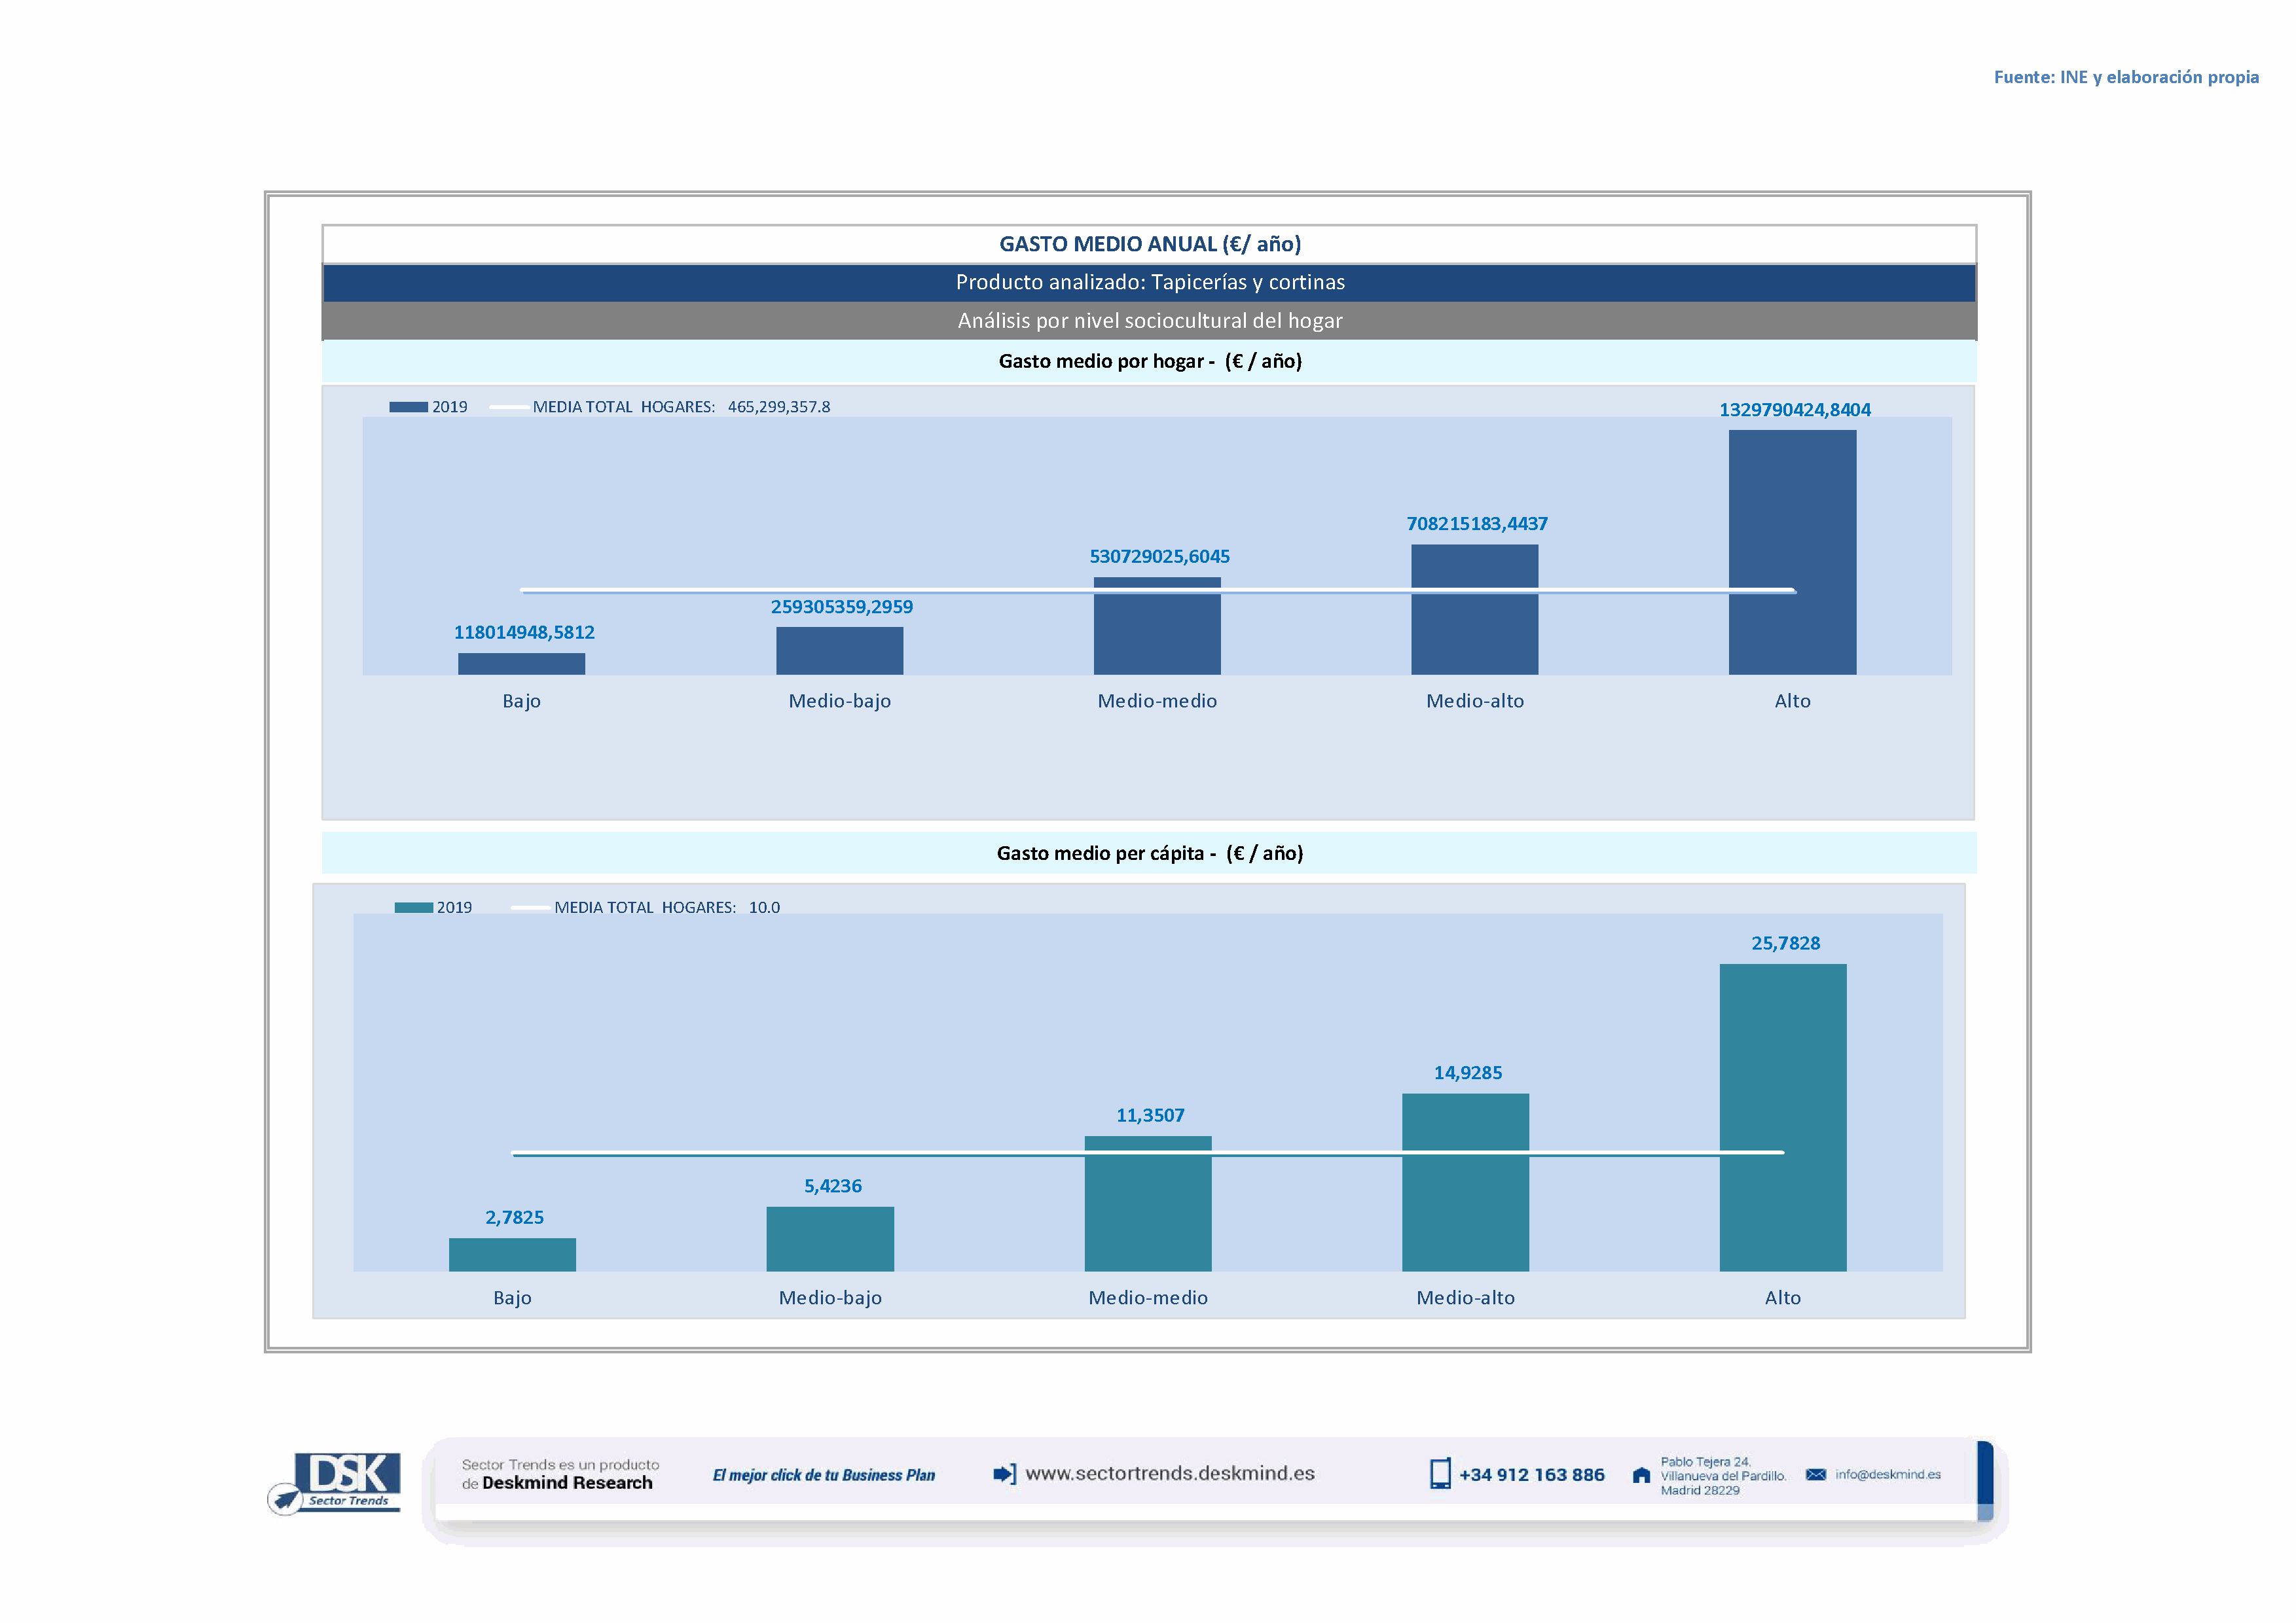Click 'Producto analizado: Tapicerías y cortinas' header
The height and width of the screenshot is (1623, 2296).
click(1149, 282)
